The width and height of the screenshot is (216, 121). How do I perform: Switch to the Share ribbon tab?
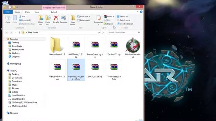(27, 12)
